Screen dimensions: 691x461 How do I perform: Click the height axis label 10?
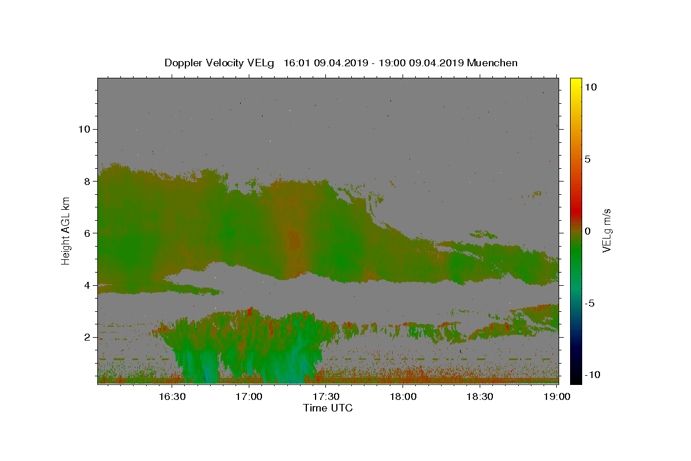(x=83, y=129)
